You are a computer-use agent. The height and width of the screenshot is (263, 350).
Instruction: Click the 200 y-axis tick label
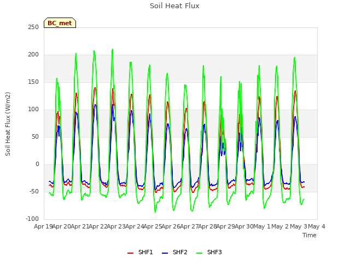[x=33, y=55]
